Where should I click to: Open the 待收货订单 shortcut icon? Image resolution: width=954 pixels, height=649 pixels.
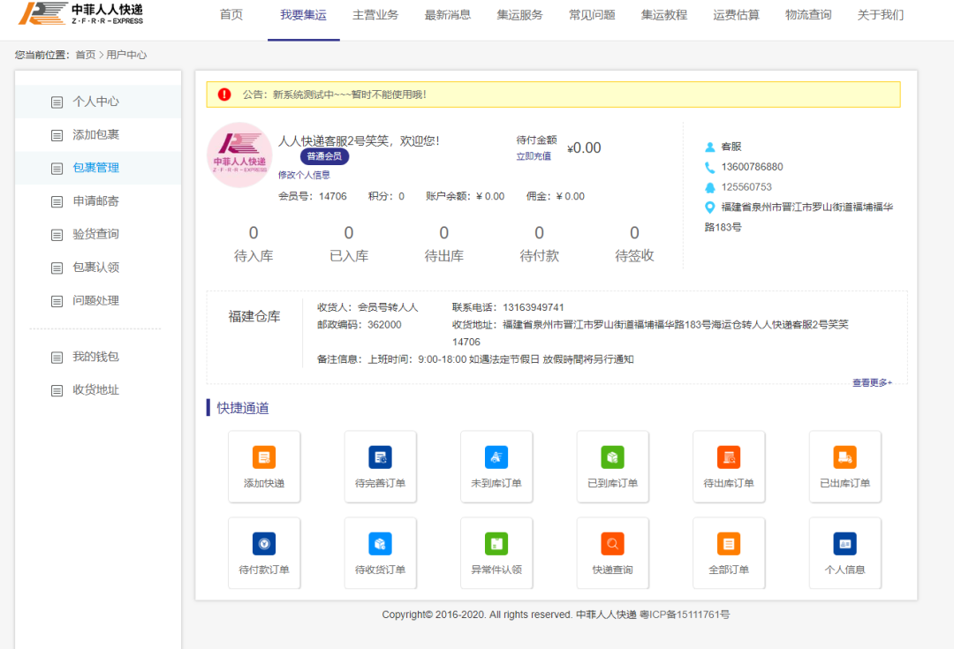coord(380,544)
